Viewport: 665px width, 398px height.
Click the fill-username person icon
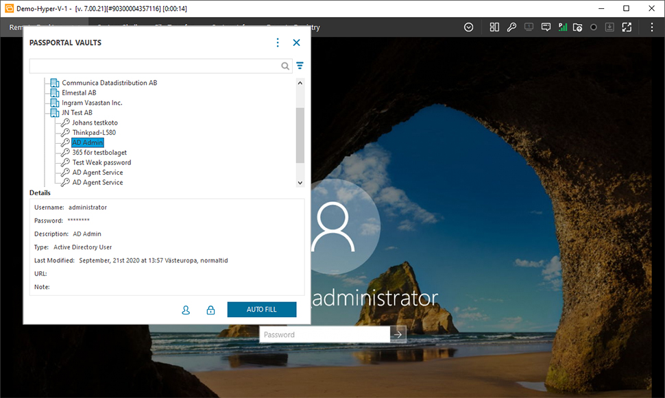pos(186,310)
